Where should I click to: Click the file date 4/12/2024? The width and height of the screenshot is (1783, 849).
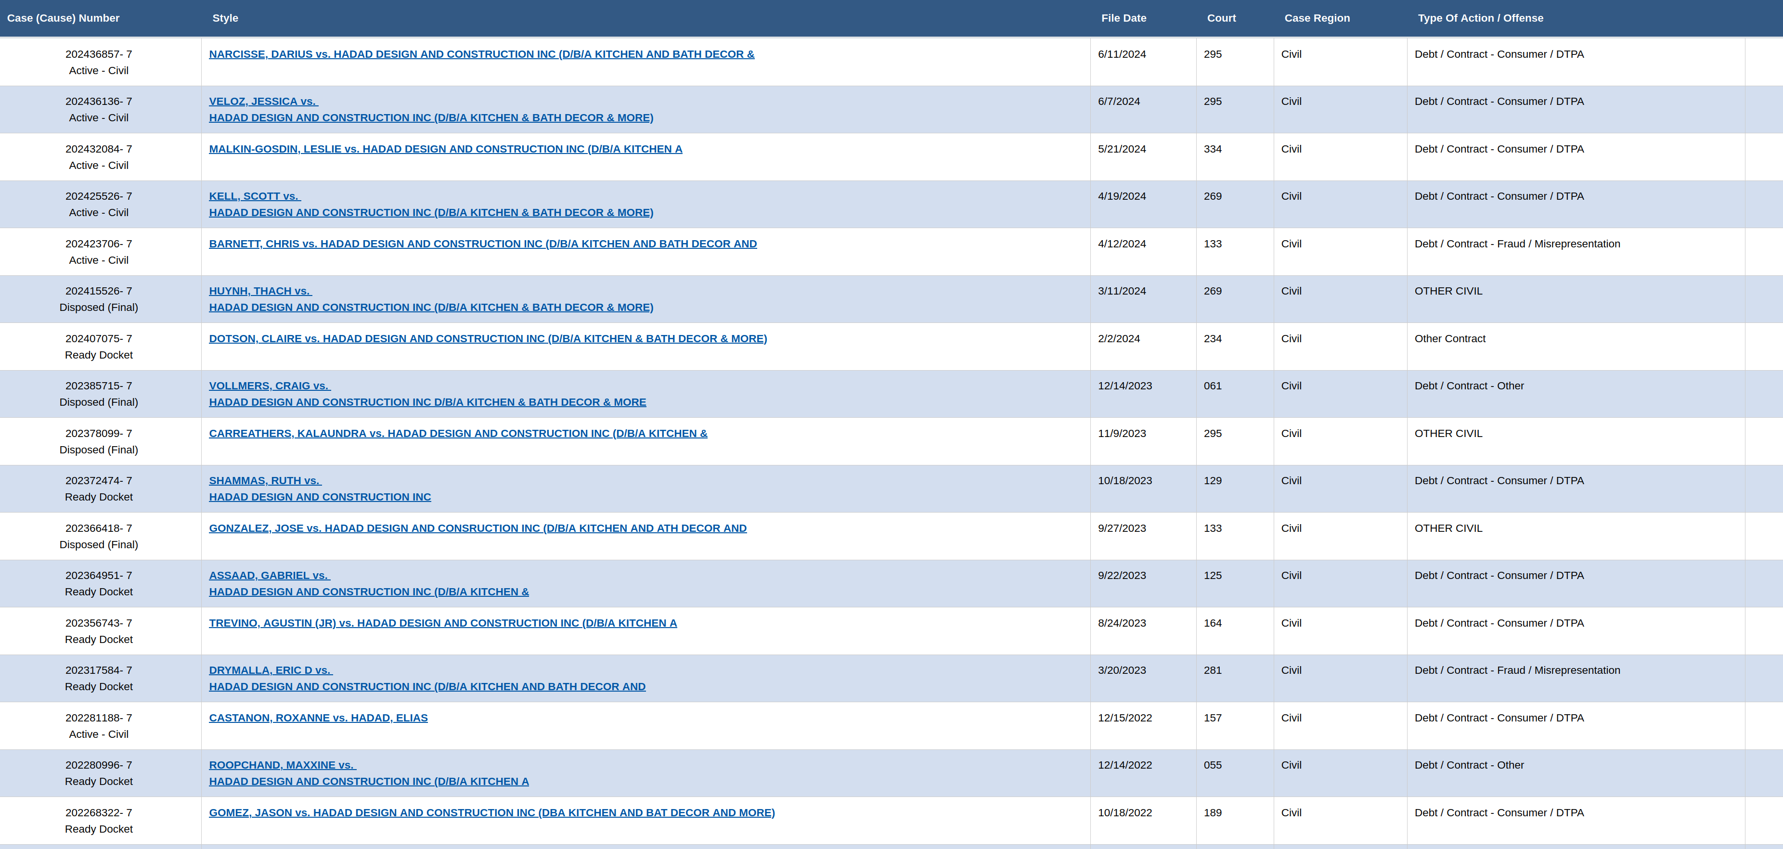(x=1121, y=244)
